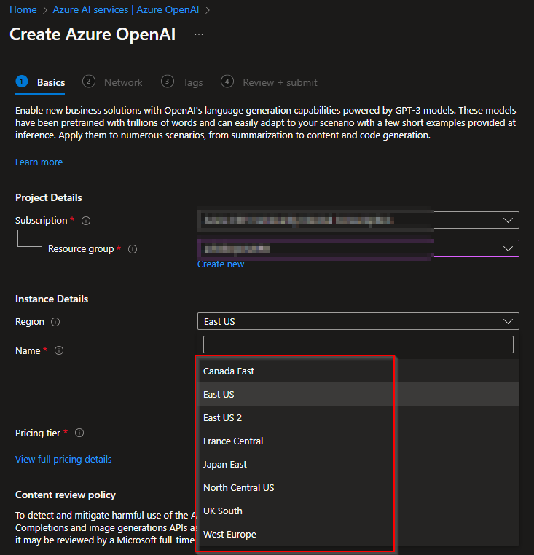Choose Canada East region
Viewport: 534px width, 555px height.
358,371
